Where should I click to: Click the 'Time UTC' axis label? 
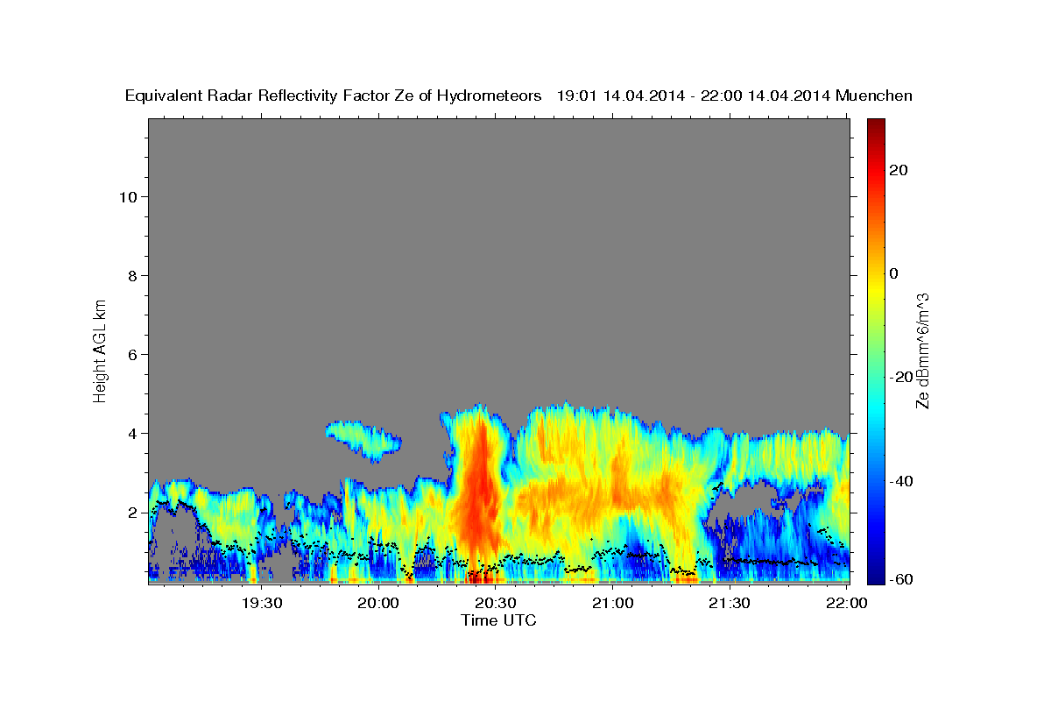(498, 620)
